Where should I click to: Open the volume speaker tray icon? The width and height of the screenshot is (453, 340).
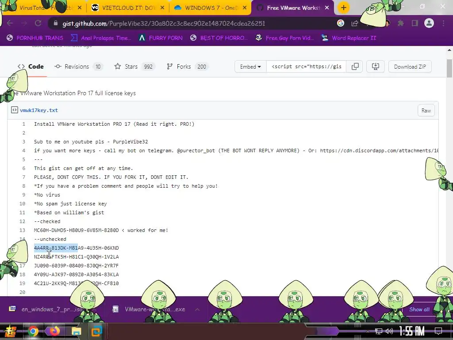click(x=389, y=331)
